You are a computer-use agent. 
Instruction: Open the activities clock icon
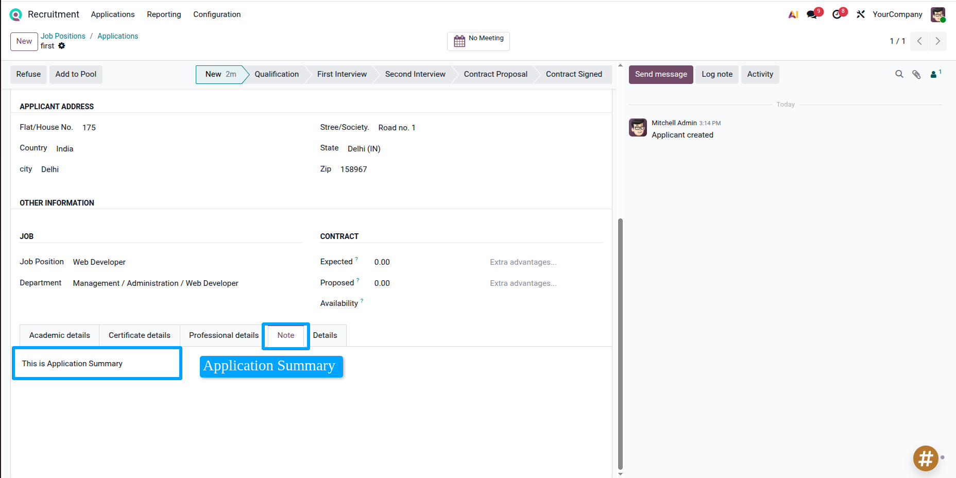pos(837,14)
